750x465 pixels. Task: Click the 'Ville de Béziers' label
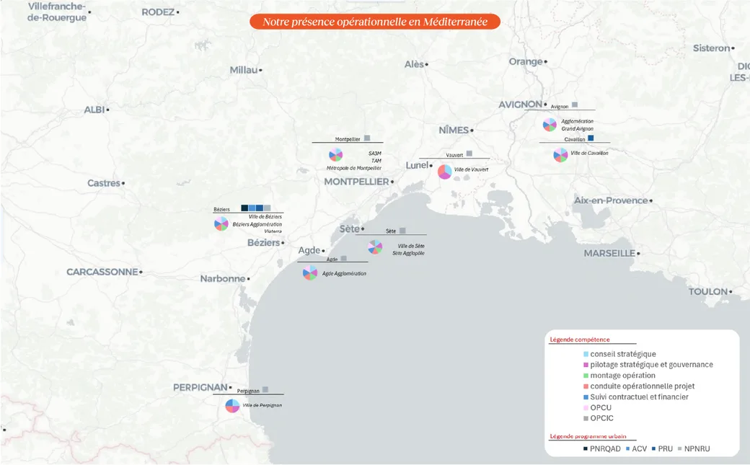(265, 217)
